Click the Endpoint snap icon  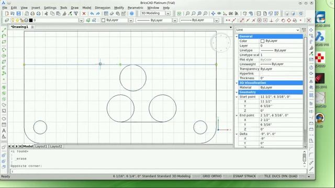[x=242, y=20]
